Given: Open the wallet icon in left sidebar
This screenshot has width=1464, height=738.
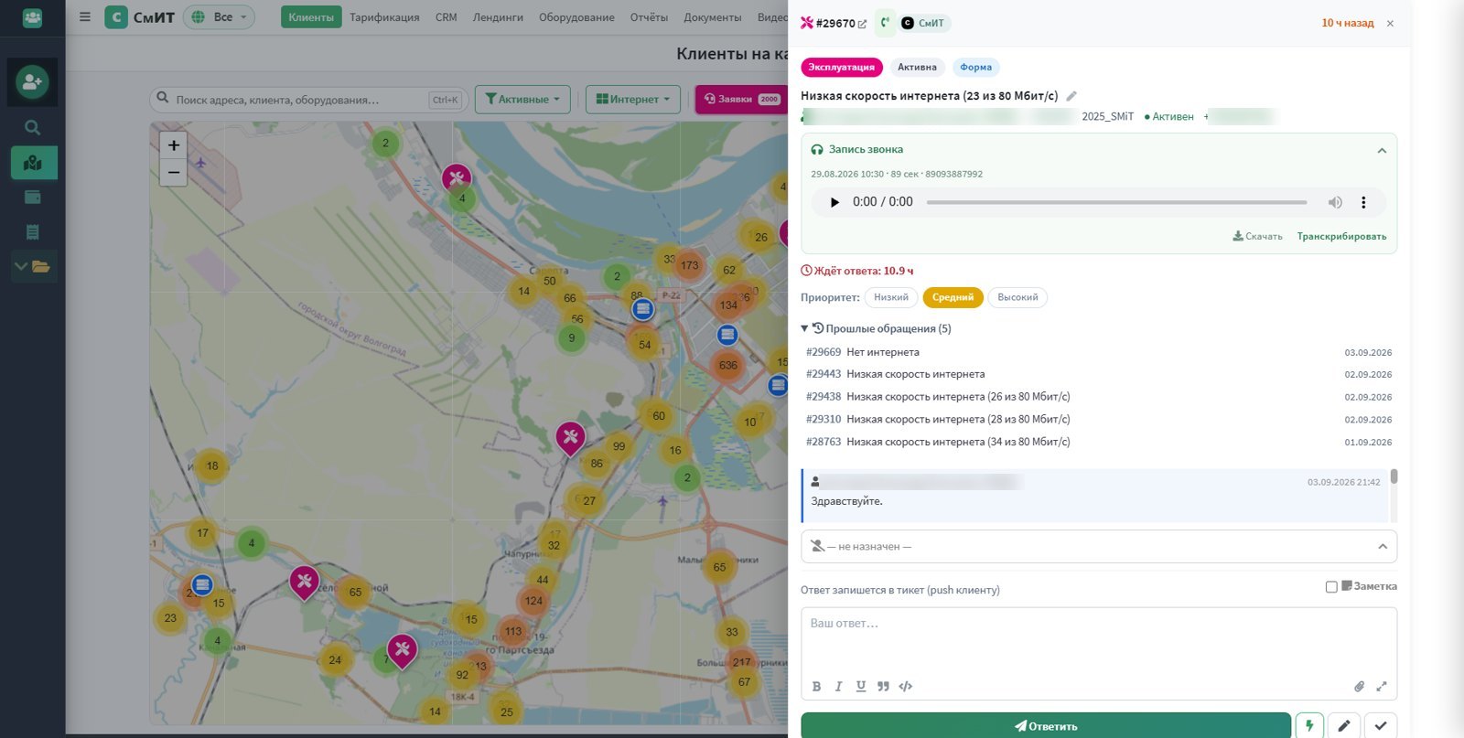Looking at the screenshot, I should (33, 197).
